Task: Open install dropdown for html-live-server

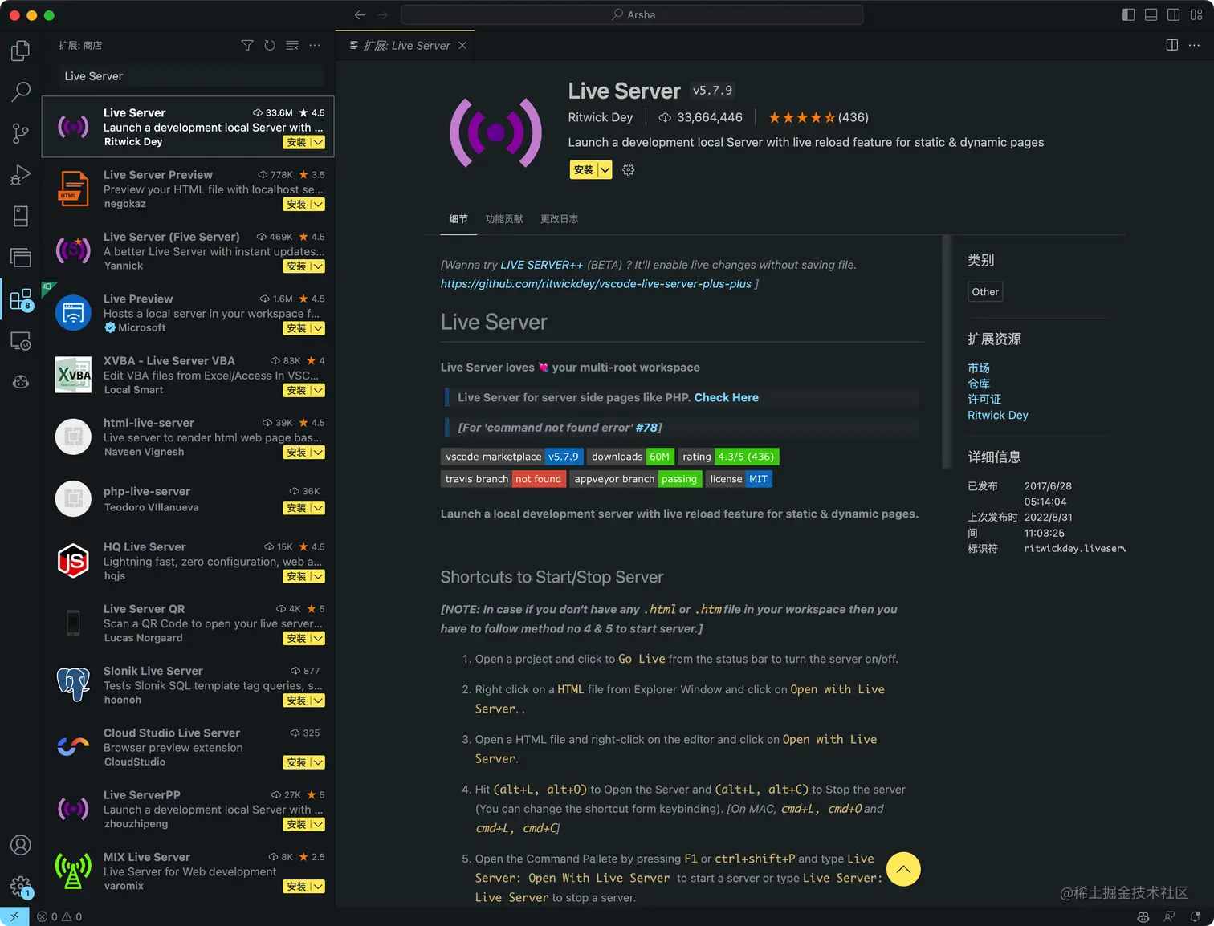Action: coord(318,453)
